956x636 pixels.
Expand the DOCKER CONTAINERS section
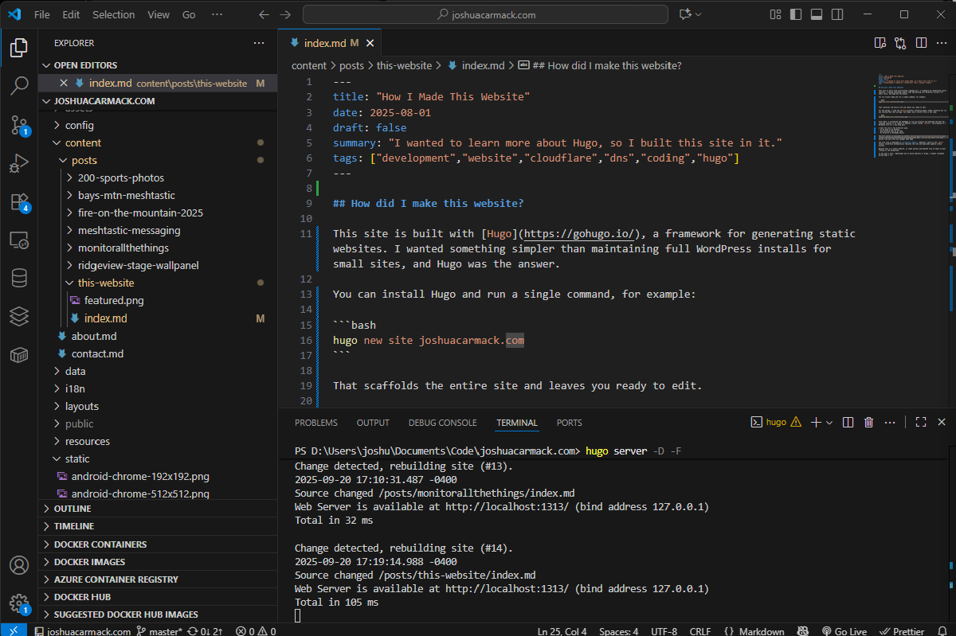pos(100,544)
